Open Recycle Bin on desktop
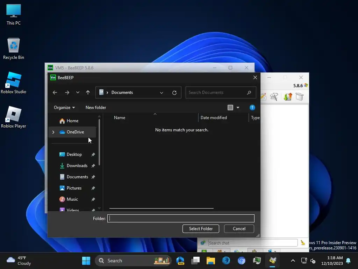 pyautogui.click(x=14, y=49)
